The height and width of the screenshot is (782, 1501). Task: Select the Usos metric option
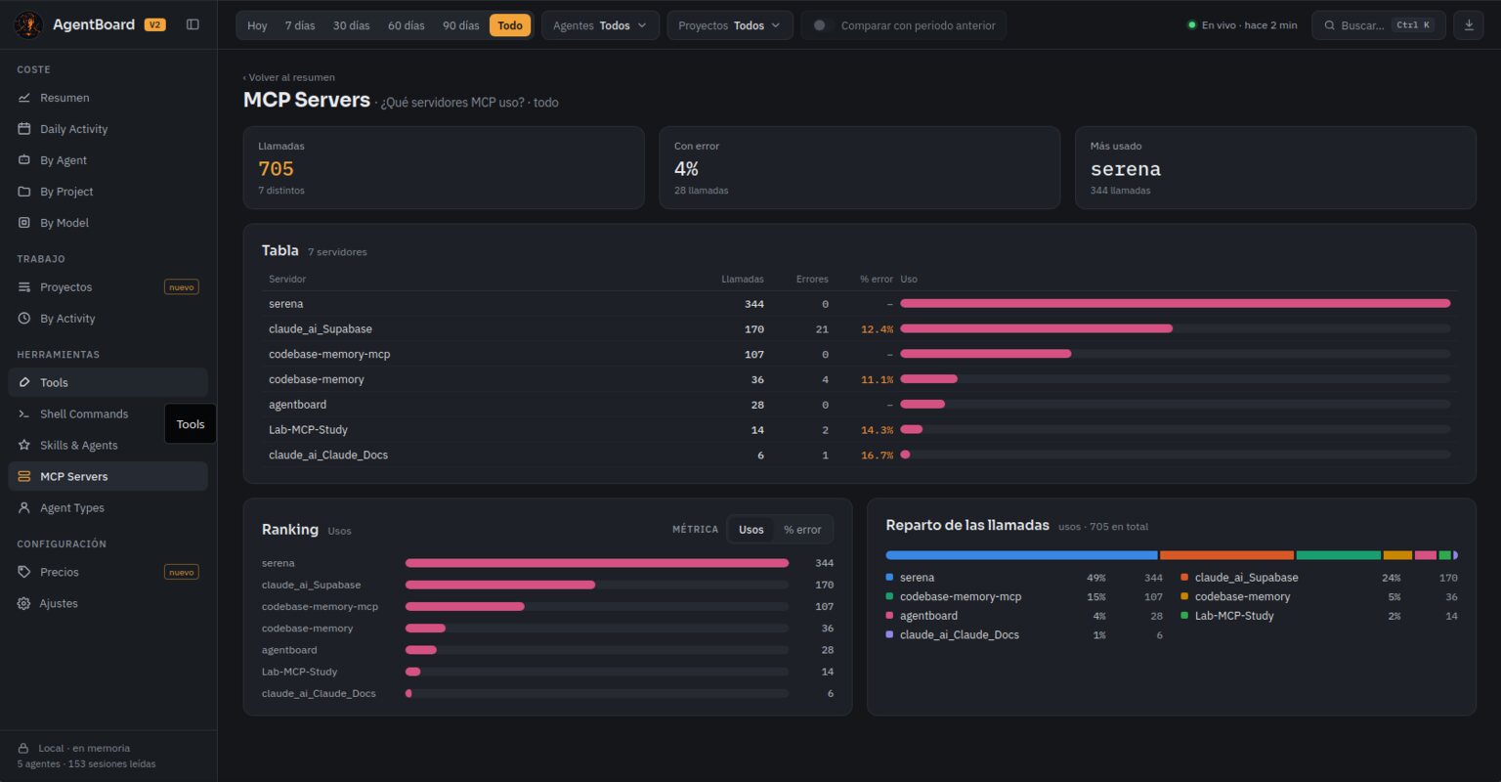coord(751,530)
